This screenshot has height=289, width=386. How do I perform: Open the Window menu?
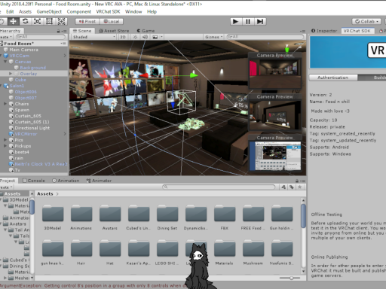[133, 11]
